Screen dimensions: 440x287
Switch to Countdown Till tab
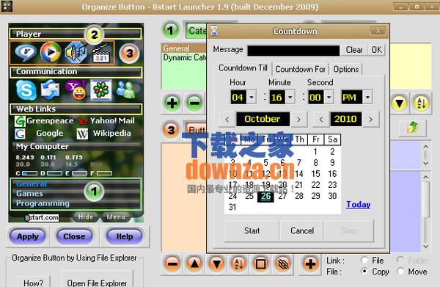[243, 68]
